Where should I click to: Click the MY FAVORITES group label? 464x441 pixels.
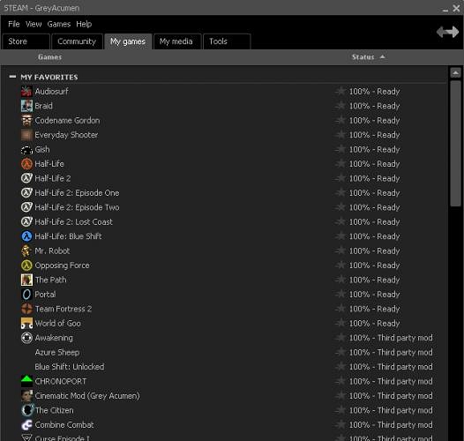49,78
